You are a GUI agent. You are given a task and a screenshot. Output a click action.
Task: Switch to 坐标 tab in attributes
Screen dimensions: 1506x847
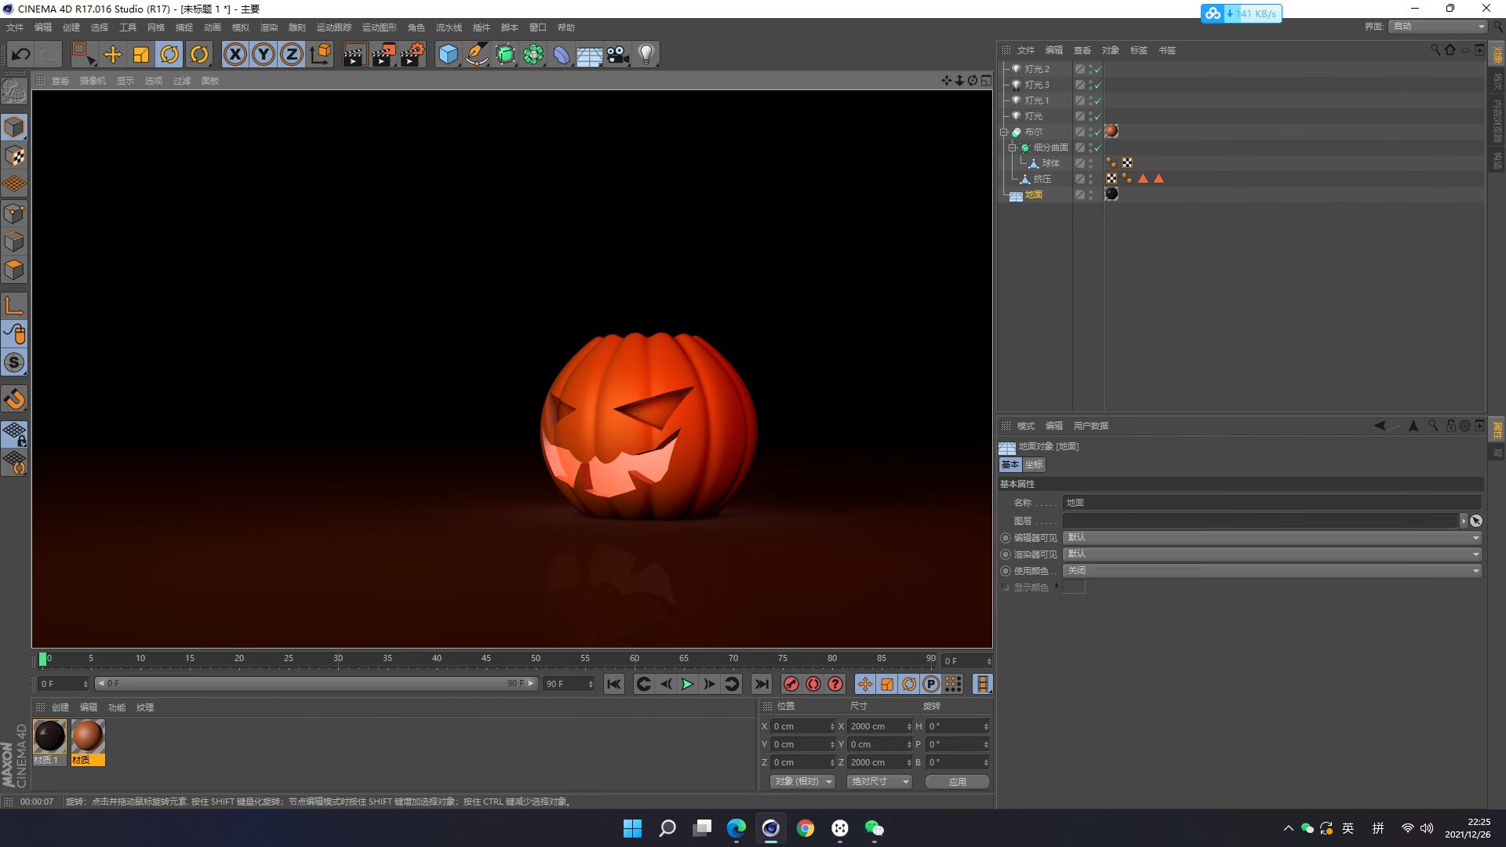point(1034,464)
